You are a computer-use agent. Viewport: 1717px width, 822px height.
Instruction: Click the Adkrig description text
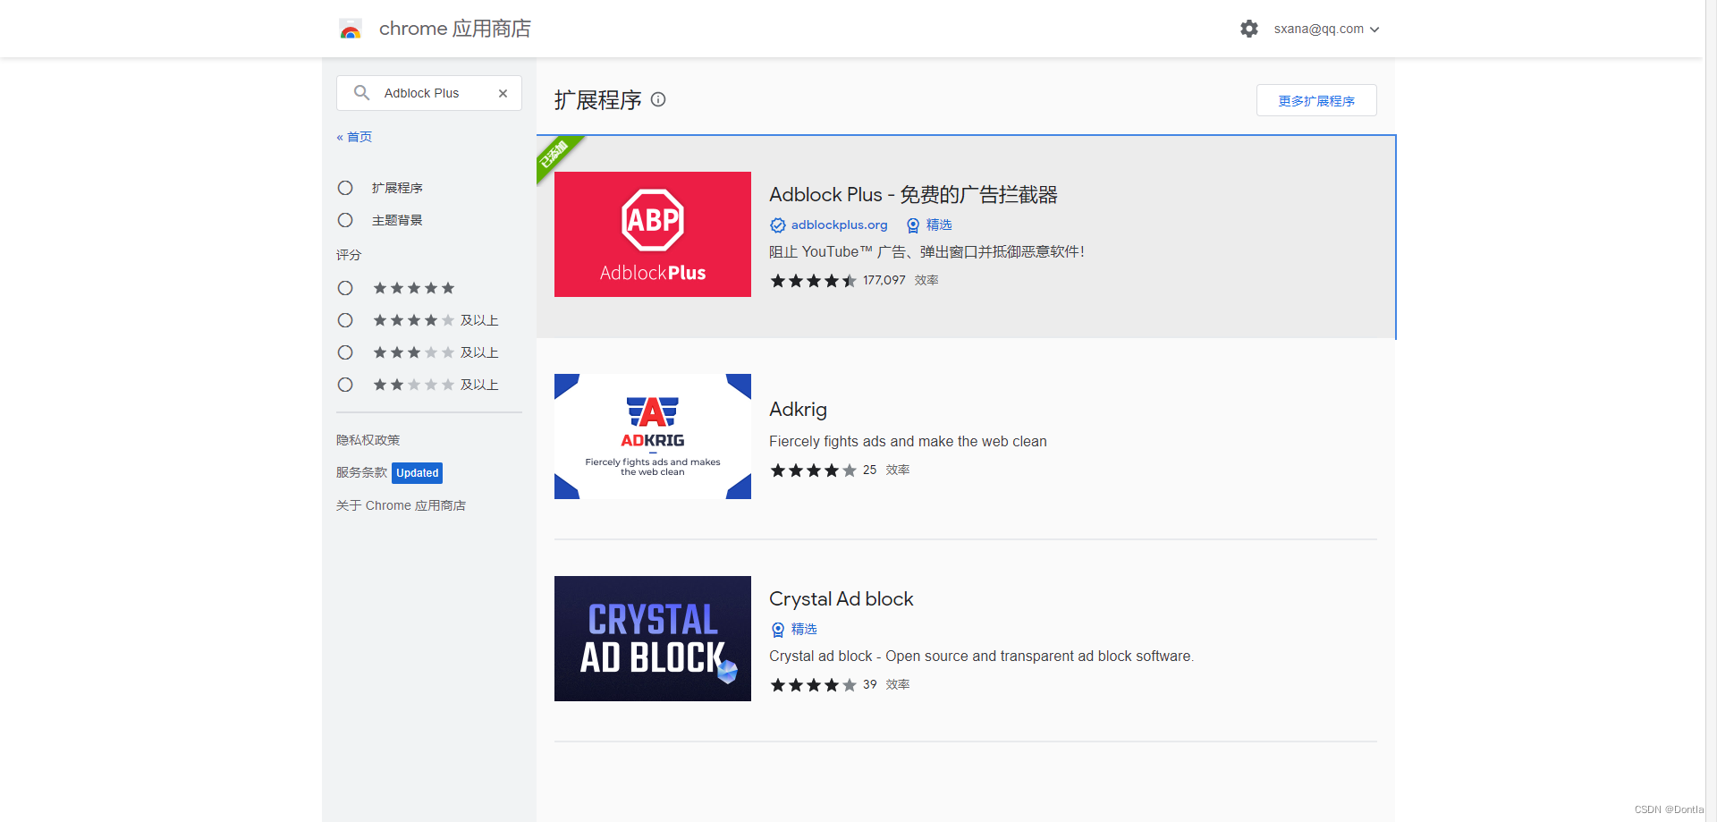tap(908, 441)
